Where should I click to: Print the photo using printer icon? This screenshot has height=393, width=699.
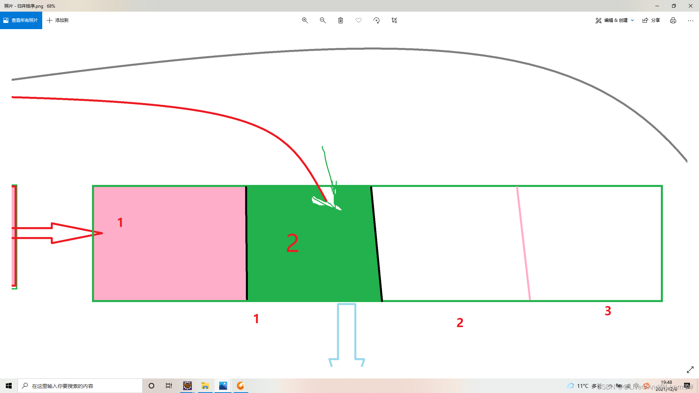pos(673,20)
